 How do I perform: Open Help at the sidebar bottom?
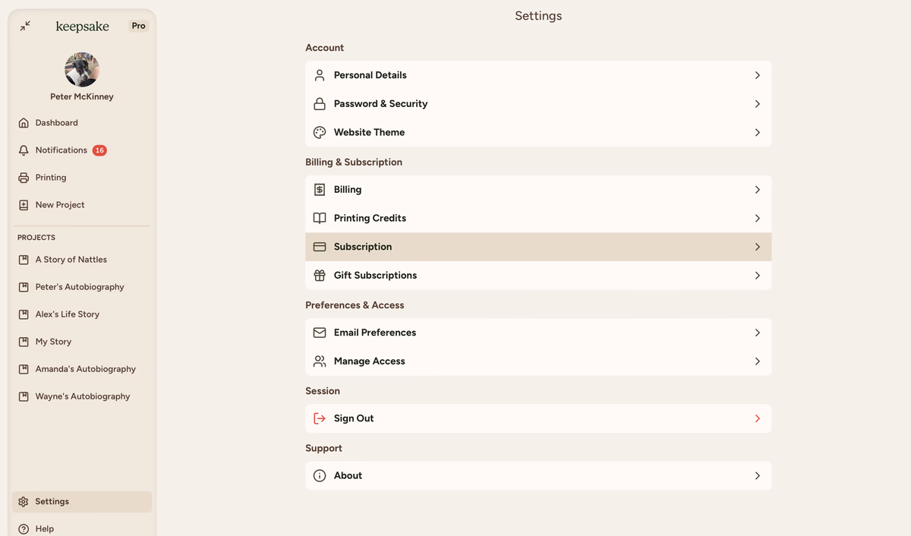point(44,528)
